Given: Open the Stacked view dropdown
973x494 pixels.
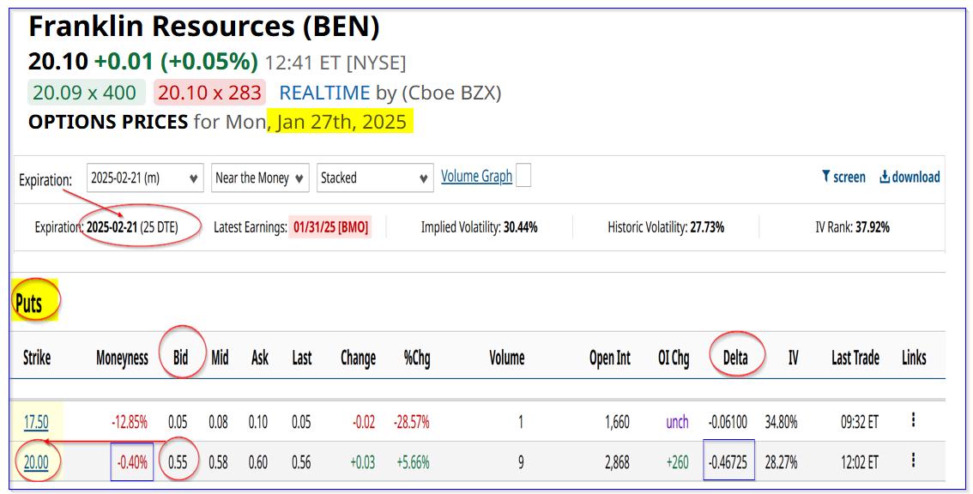Looking at the screenshot, I should pyautogui.click(x=375, y=178).
